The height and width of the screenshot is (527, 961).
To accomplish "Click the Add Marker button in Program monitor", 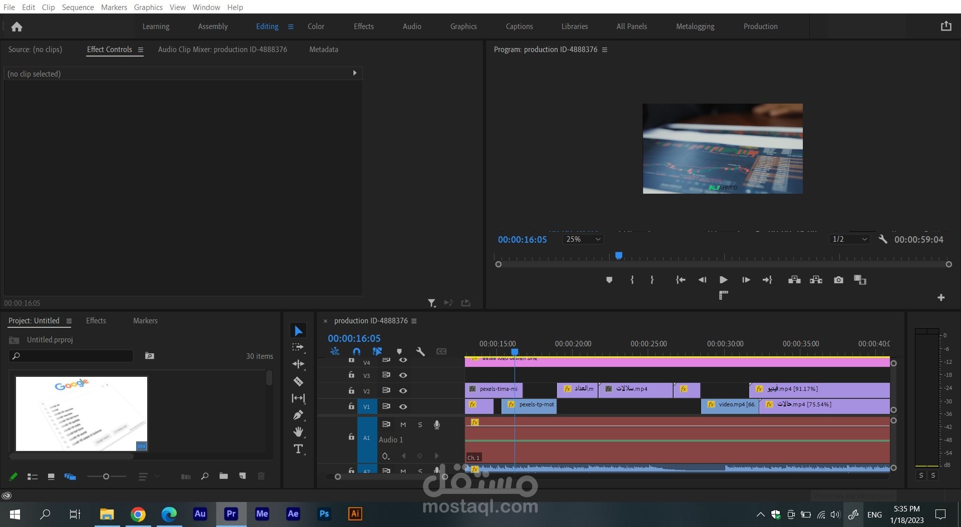I will pos(609,280).
